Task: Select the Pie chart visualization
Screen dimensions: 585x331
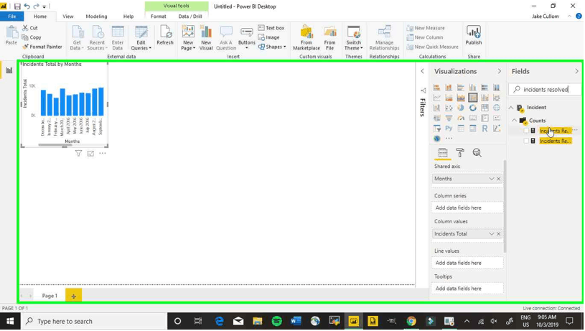Action: click(460, 108)
